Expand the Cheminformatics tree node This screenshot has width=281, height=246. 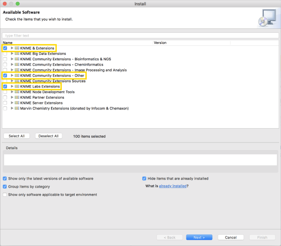12,65
